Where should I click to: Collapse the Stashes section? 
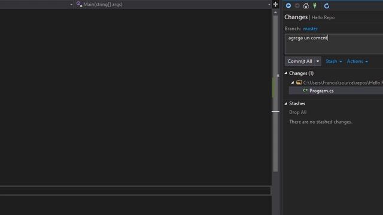click(286, 103)
